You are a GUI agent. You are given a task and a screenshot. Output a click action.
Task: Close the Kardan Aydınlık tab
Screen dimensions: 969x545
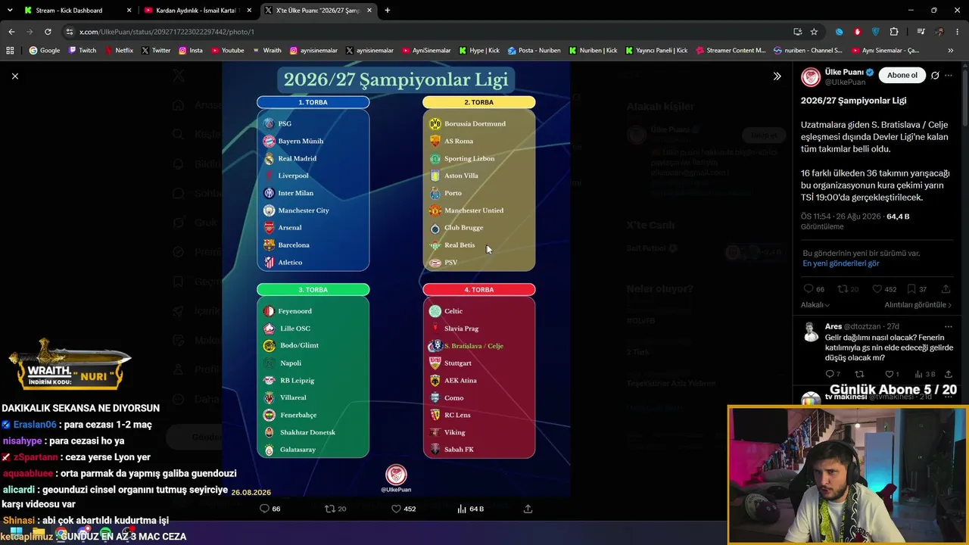coord(249,11)
